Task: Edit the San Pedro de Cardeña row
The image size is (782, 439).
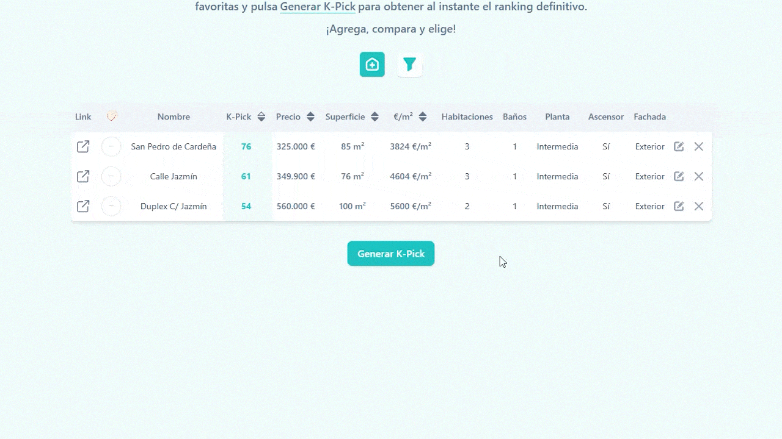Action: pyautogui.click(x=679, y=147)
